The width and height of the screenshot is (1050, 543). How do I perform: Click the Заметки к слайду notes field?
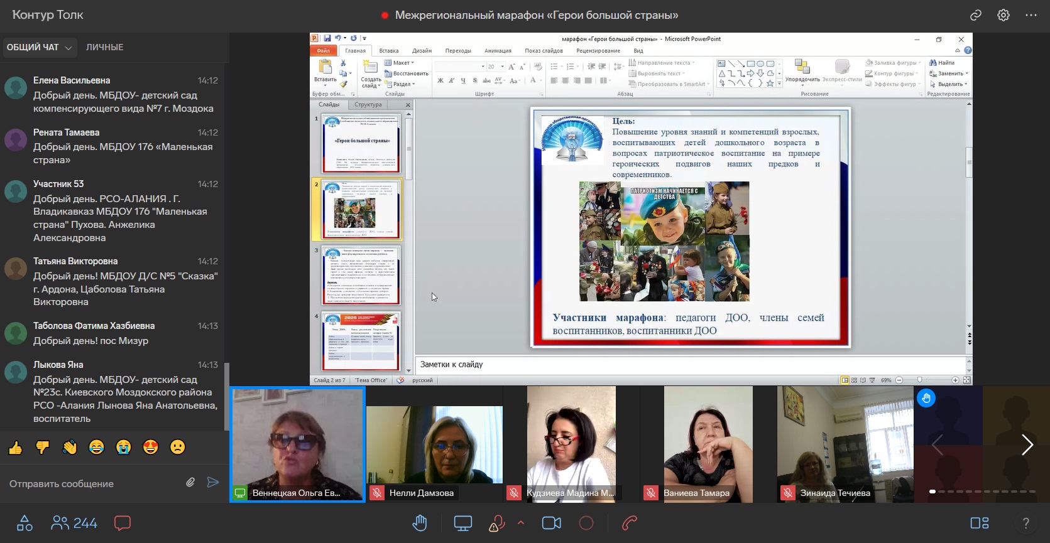pyautogui.click(x=691, y=364)
